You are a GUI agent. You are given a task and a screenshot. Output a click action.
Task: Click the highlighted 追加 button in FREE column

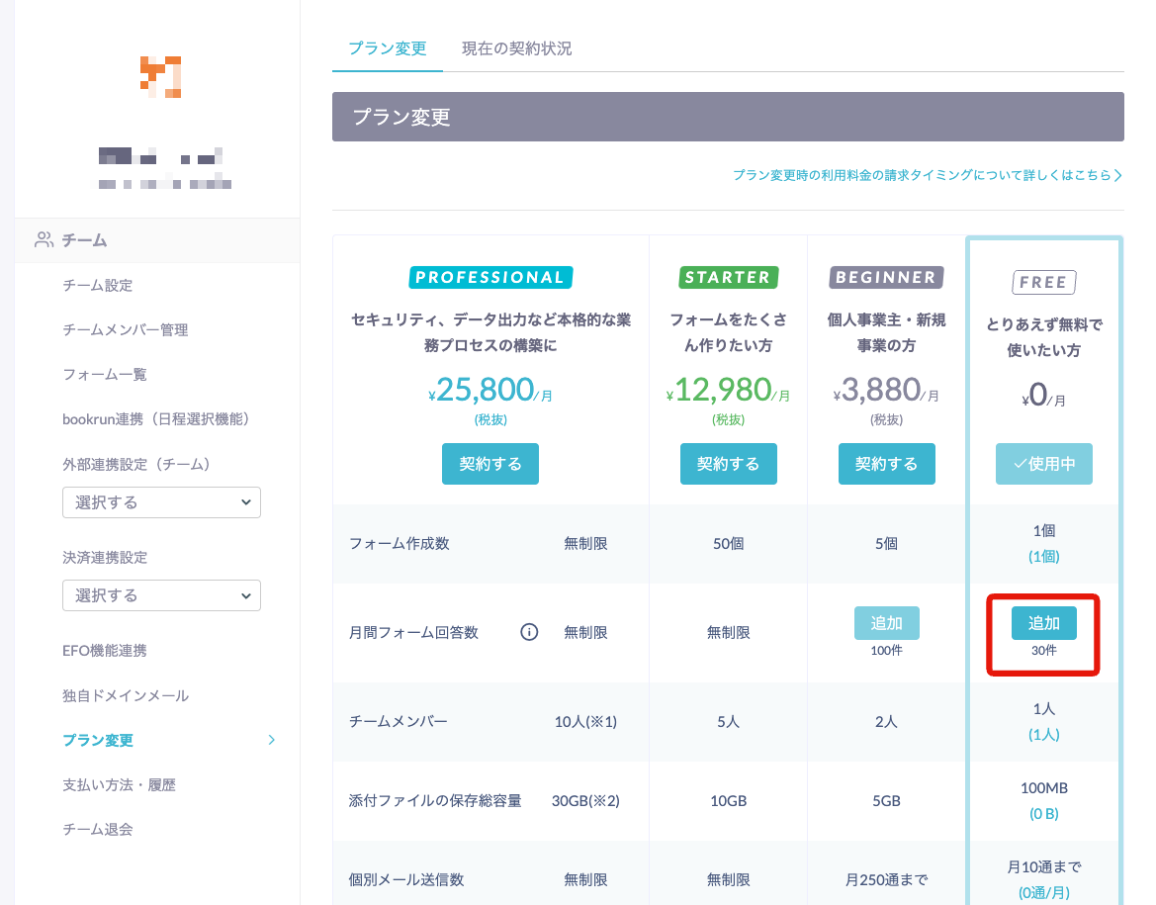tap(1043, 623)
